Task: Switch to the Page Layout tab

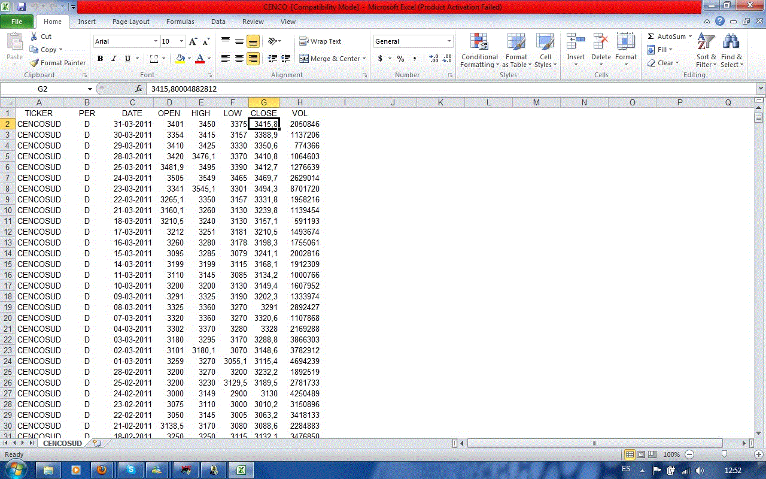Action: click(131, 22)
